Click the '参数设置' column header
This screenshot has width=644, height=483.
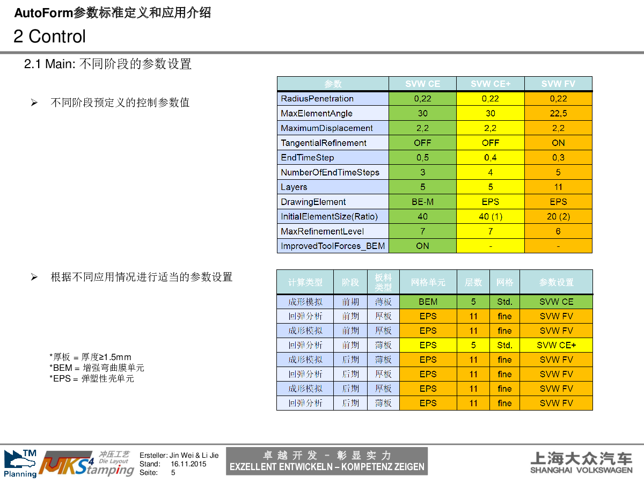[557, 282]
